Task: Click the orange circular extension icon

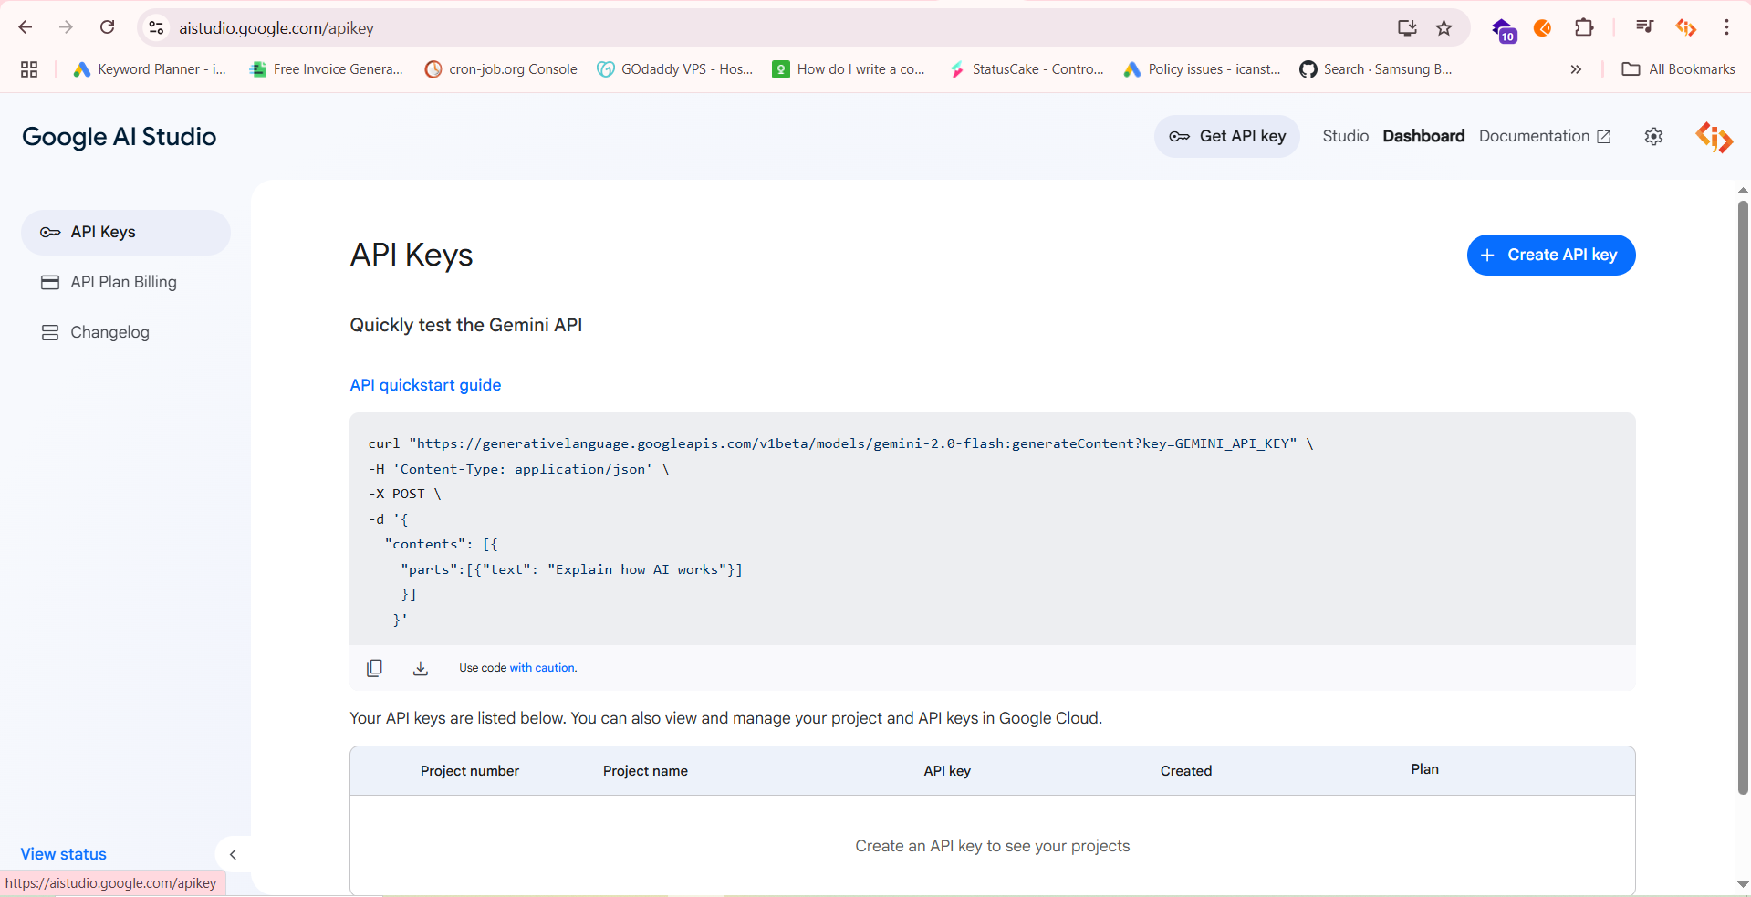Action: tap(1543, 28)
